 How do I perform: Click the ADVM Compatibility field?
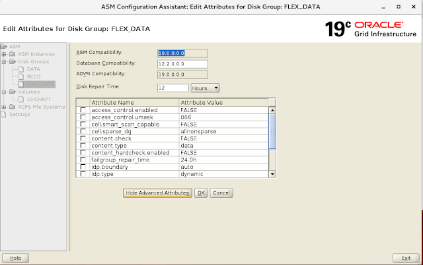pos(182,74)
